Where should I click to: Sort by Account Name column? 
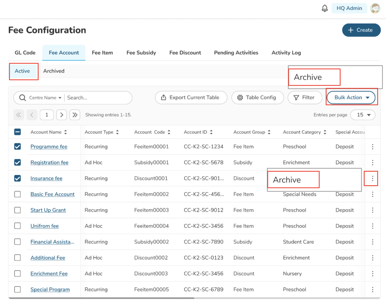tap(66, 132)
